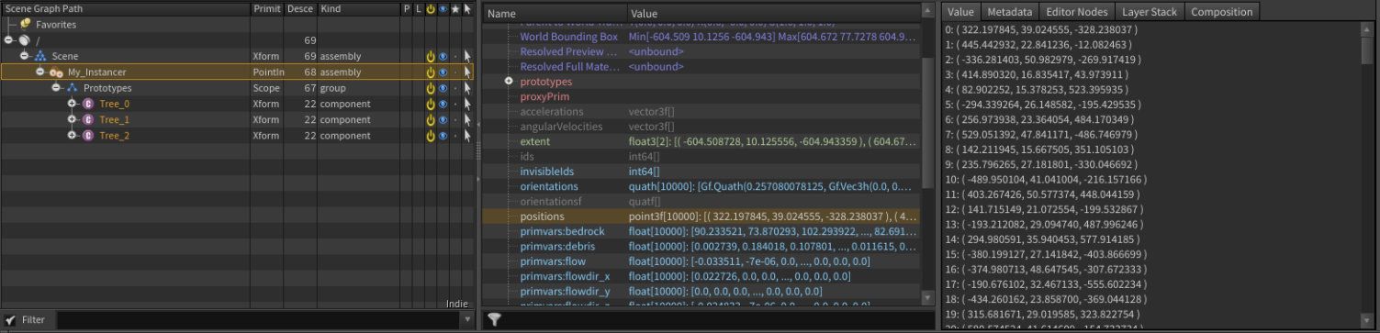Click the Prototypes scope icon
The width and height of the screenshot is (1380, 333).
point(73,88)
